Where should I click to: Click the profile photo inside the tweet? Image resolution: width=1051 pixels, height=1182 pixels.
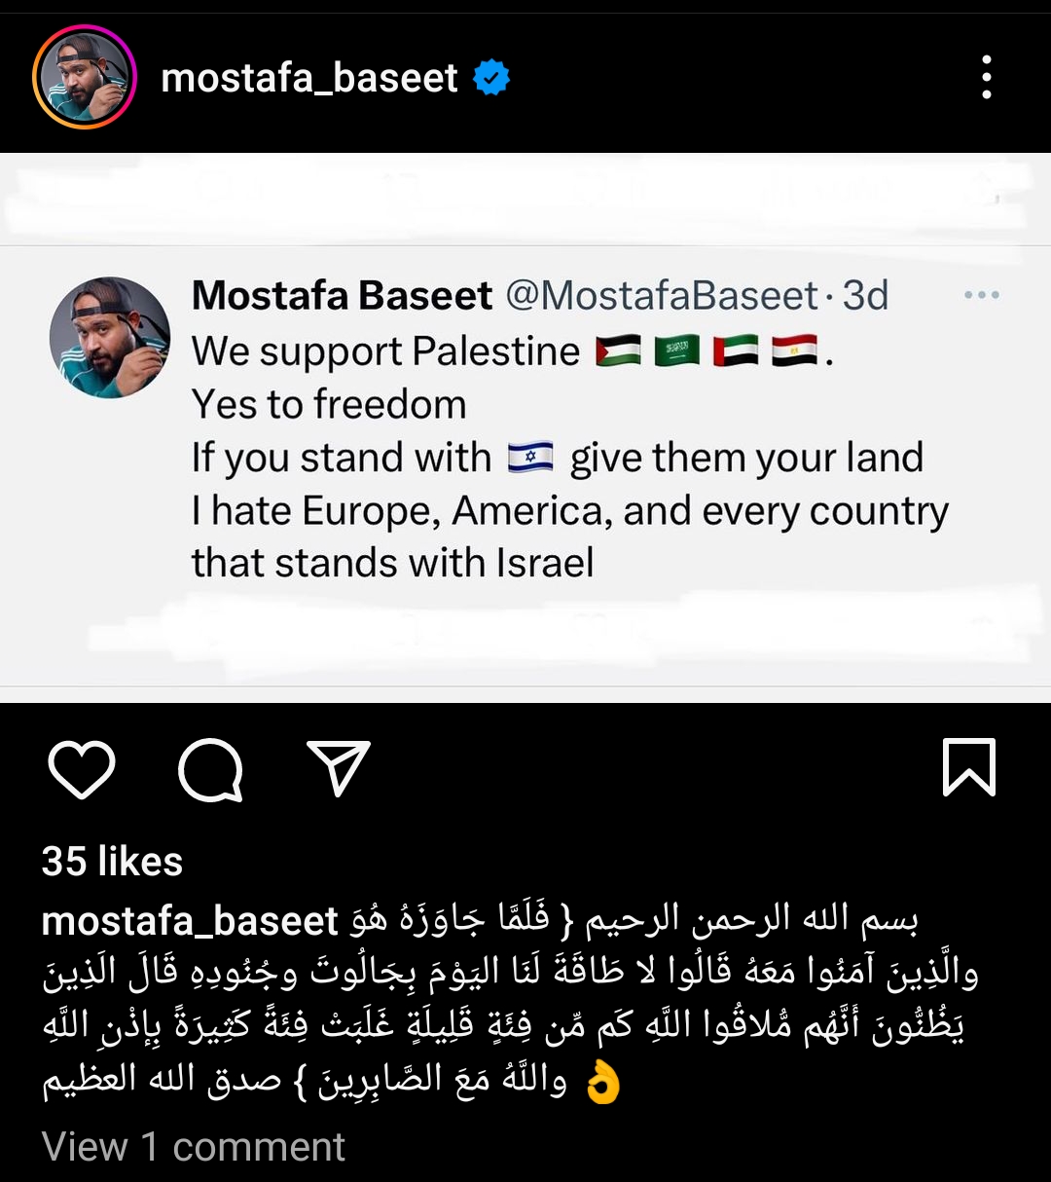110,337
